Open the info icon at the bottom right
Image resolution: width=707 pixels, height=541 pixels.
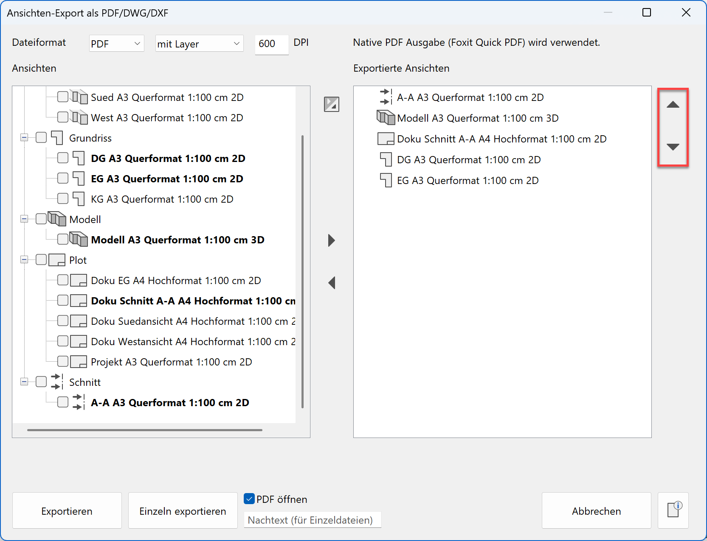673,510
